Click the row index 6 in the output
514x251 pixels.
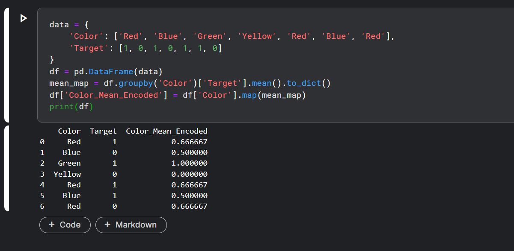point(42,206)
